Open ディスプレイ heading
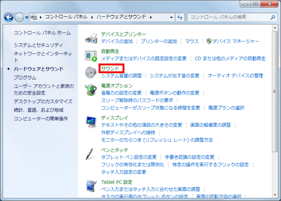This screenshot has height=201, width=281. [x=114, y=118]
